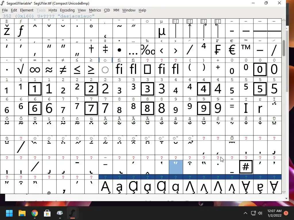294x220 pixels.
Task: Select the lowercase r glyph cell
Action: pos(260,109)
